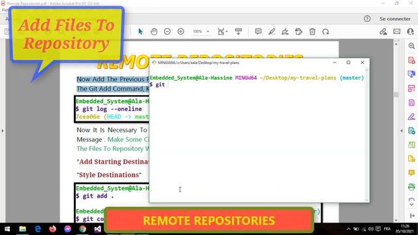The image size is (418, 235).
Task: Open Windows Start menu
Action: 7,229
